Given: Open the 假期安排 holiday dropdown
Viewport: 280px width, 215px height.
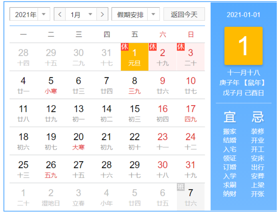Looking at the screenshot, I should click(136, 14).
